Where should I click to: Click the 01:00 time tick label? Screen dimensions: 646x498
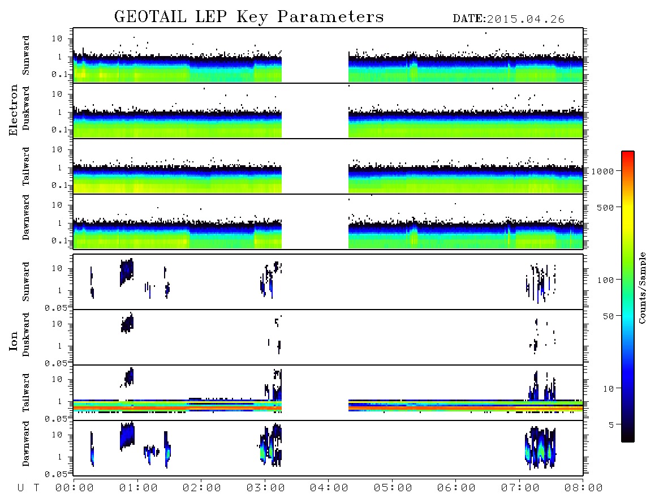139,488
